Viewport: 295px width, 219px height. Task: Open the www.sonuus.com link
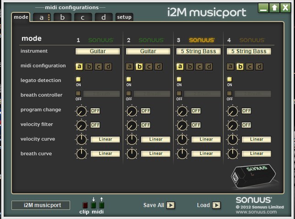click(x=256, y=212)
